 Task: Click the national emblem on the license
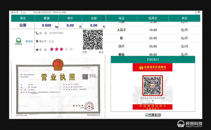pyautogui.click(x=58, y=65)
